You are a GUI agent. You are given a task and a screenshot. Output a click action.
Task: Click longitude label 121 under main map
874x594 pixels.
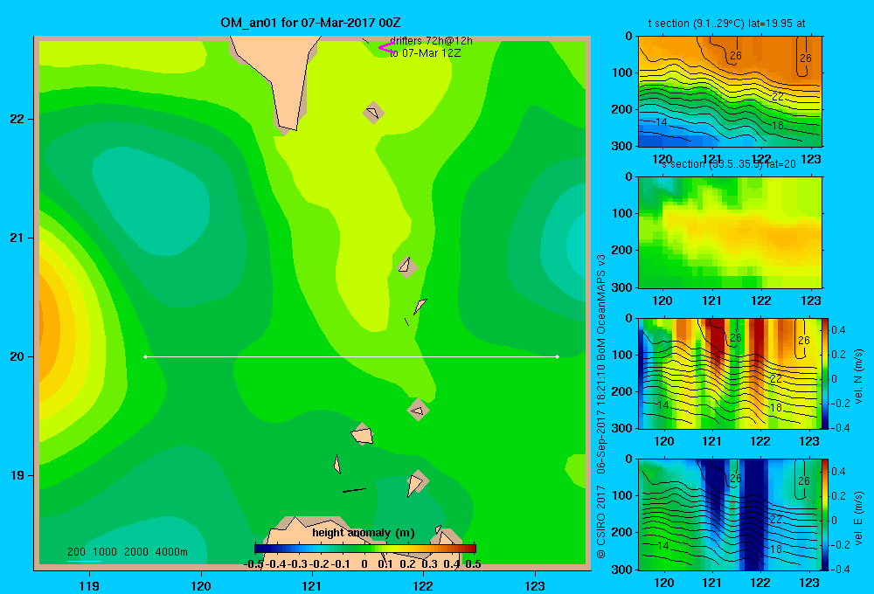tap(312, 585)
